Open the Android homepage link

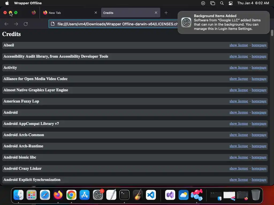click(x=259, y=112)
